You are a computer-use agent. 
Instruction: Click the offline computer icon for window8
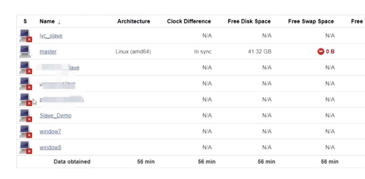coord(25,147)
